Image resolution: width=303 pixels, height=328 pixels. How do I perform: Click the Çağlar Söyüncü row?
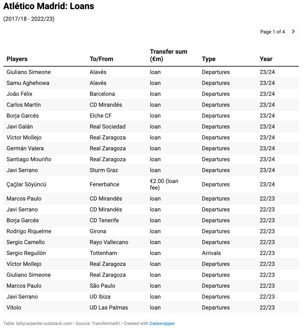pos(151,184)
